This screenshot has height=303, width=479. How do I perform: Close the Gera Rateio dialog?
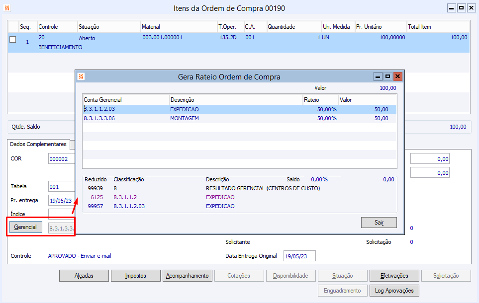tap(397, 76)
